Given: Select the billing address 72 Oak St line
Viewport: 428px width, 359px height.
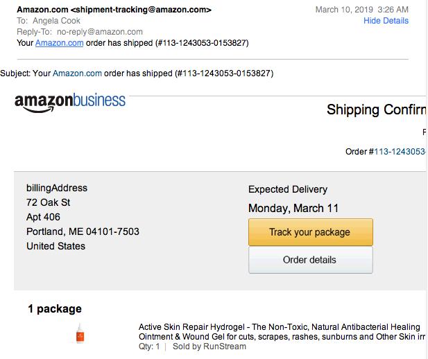Looking at the screenshot, I should [48, 202].
